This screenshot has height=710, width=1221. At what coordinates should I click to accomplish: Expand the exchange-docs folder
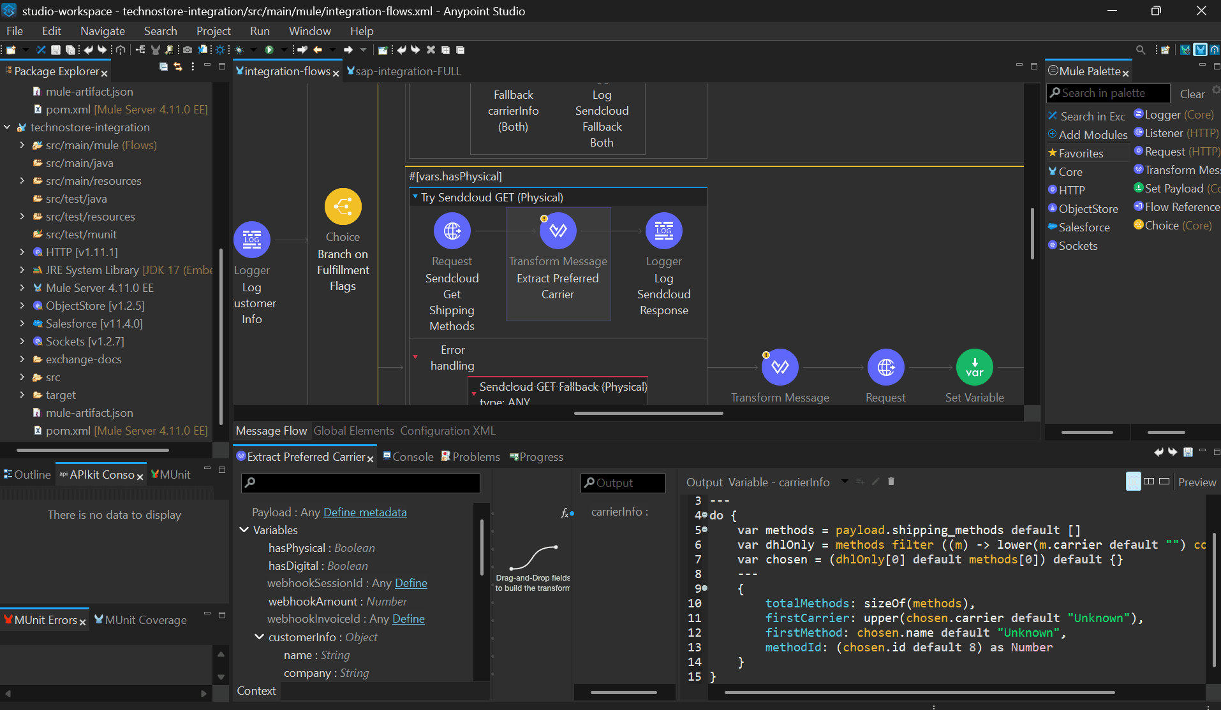point(22,359)
